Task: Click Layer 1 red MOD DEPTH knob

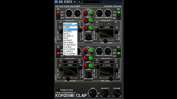Action: tap(85, 21)
